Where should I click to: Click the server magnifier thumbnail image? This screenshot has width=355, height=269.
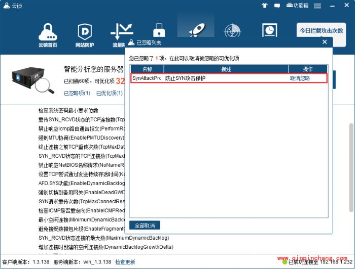pos(33,80)
